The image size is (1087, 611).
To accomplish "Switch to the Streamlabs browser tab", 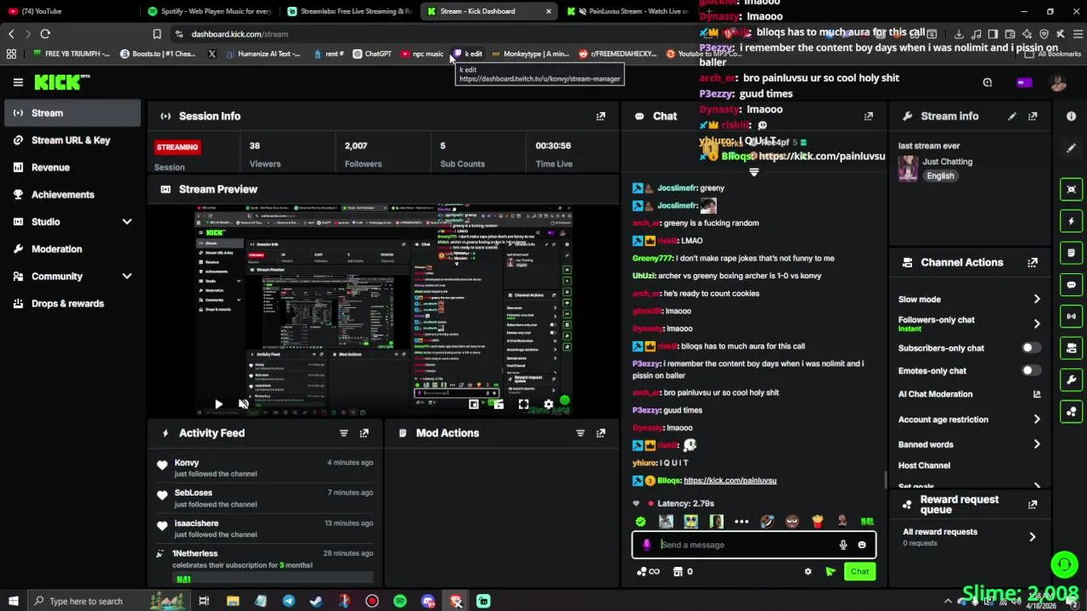I will pyautogui.click(x=349, y=11).
